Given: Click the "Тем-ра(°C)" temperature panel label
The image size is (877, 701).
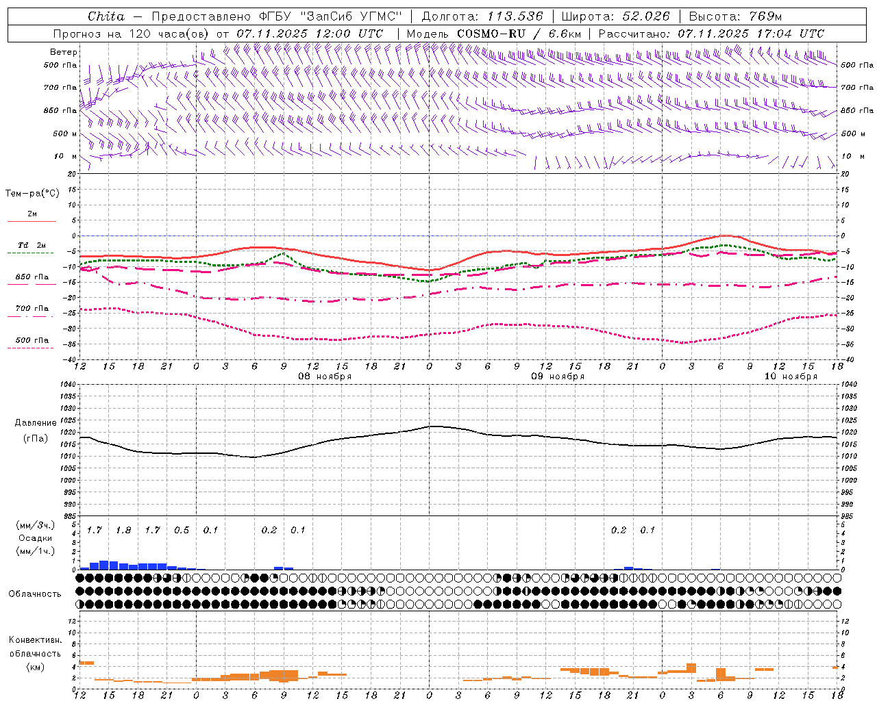Looking at the screenshot, I should point(32,194).
